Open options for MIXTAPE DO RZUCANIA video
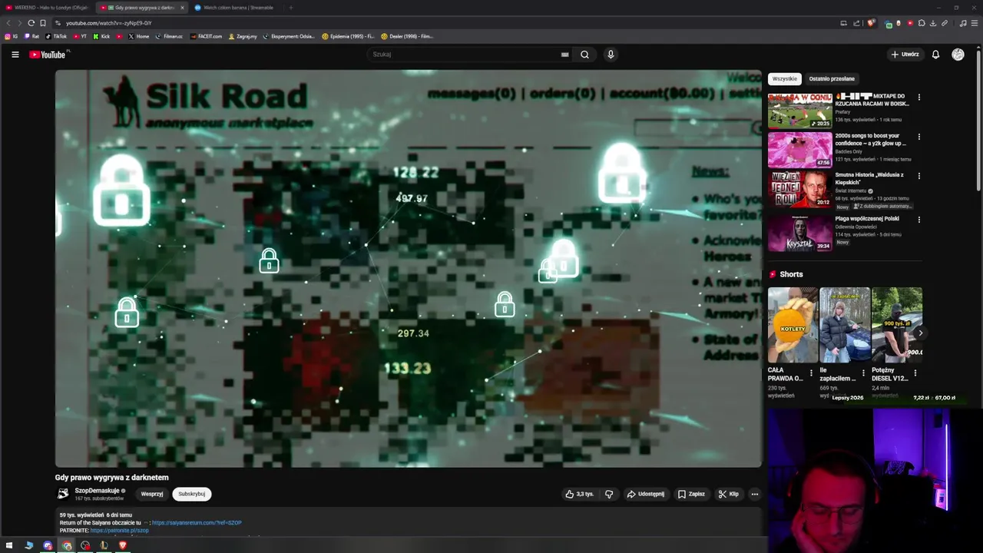Screen dimensions: 983x553 tap(918, 98)
